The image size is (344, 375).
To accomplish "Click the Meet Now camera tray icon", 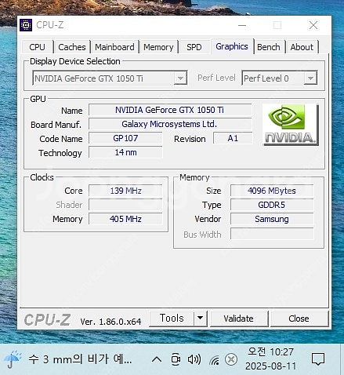I will coord(176,359).
